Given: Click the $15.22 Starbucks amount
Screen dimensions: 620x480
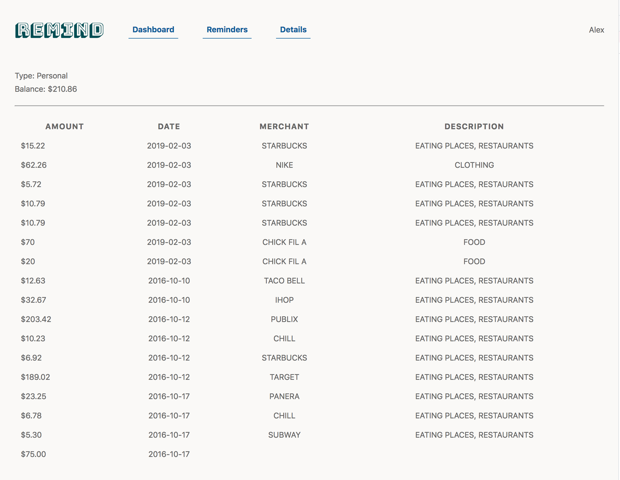Looking at the screenshot, I should pyautogui.click(x=33, y=146).
